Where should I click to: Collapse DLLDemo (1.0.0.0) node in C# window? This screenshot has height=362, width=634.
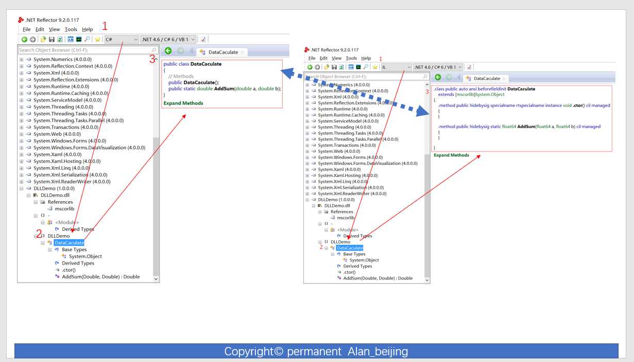(x=21, y=188)
